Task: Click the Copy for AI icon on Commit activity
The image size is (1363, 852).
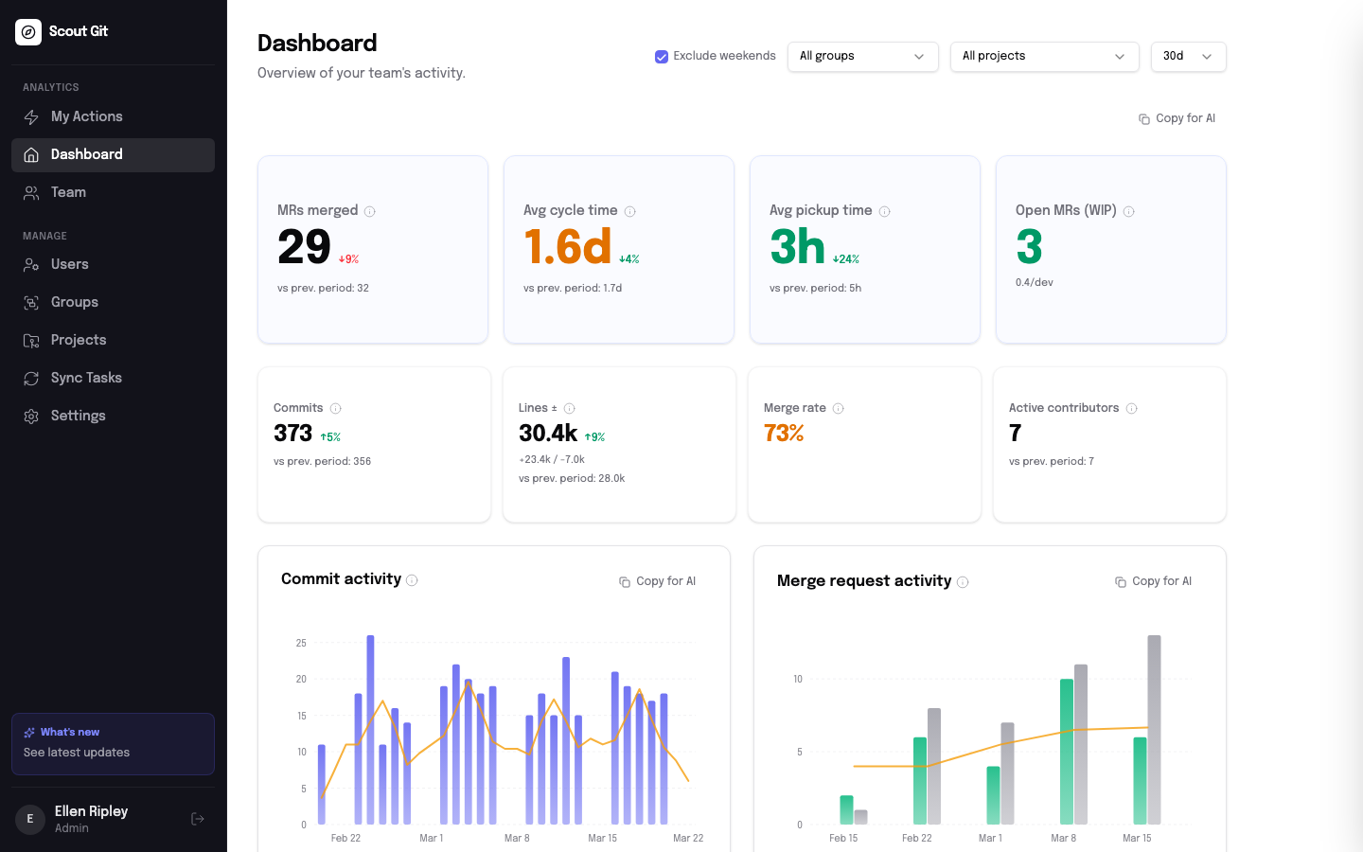Action: pos(625,580)
